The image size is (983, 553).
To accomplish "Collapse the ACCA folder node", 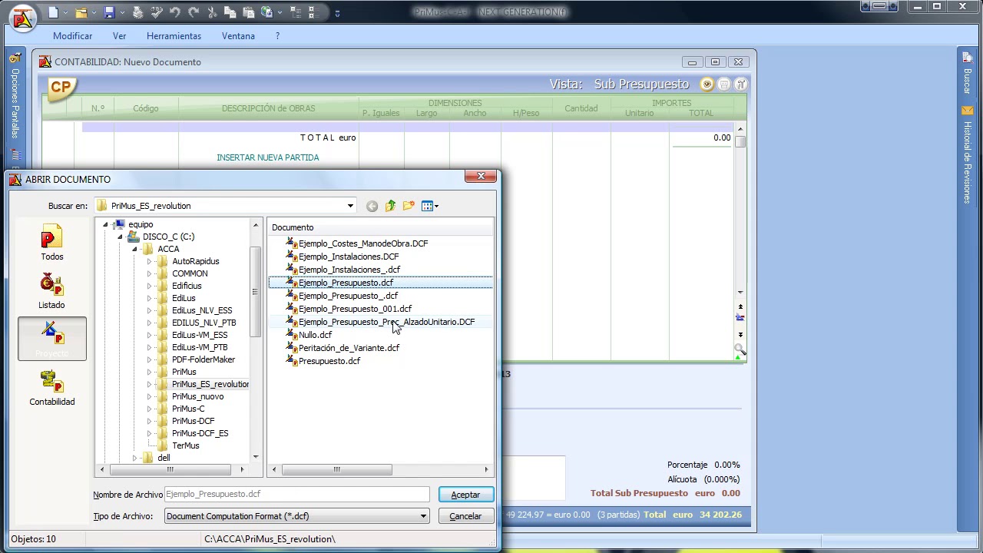I will pos(134,249).
